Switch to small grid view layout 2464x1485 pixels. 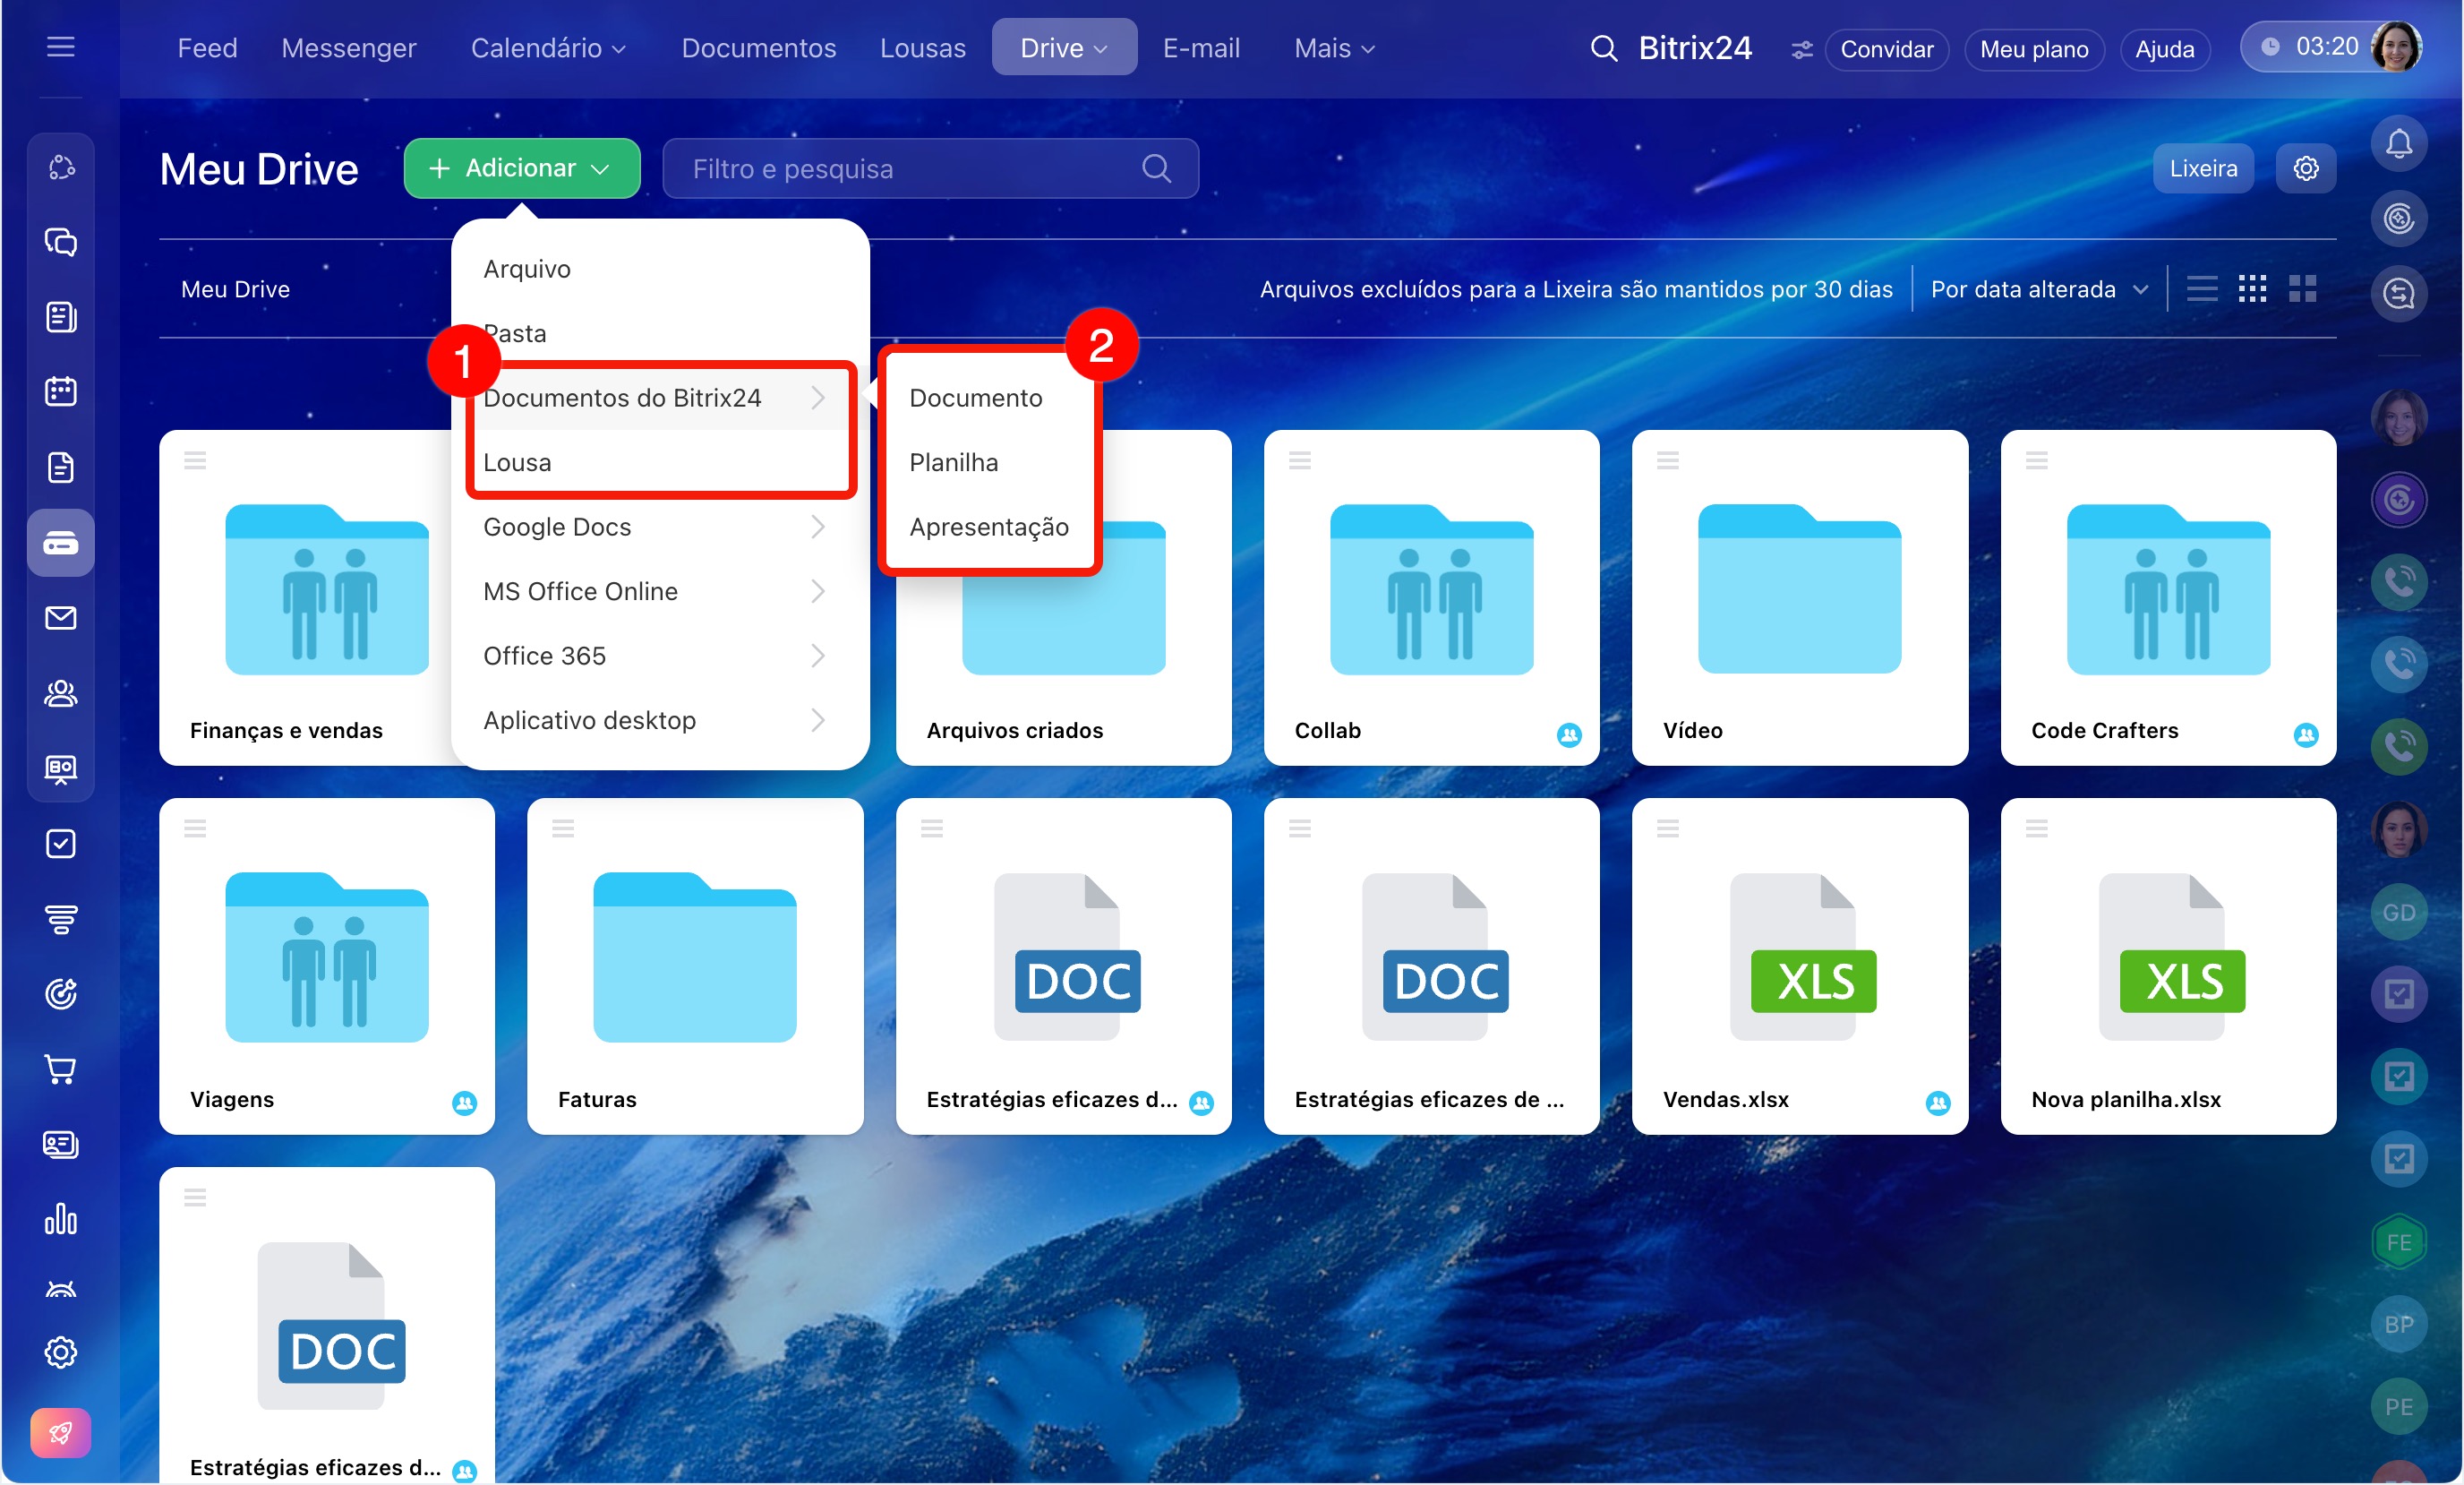click(x=2251, y=289)
